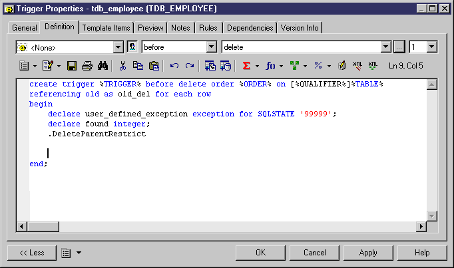Select the Definition tab

point(59,27)
